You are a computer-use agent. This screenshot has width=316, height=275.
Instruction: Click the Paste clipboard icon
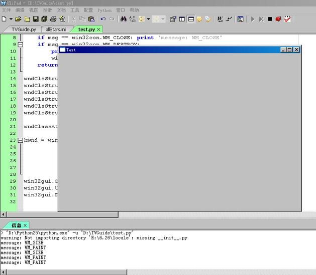[x=91, y=19]
